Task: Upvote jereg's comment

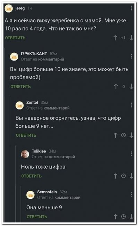Action: (115, 38)
